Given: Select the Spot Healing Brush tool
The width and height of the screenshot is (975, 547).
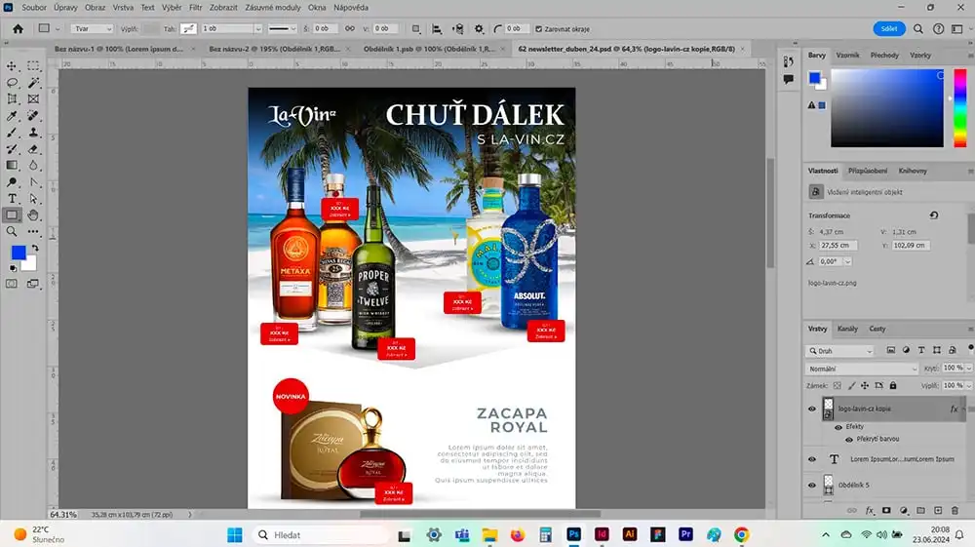Looking at the screenshot, I should (x=33, y=116).
